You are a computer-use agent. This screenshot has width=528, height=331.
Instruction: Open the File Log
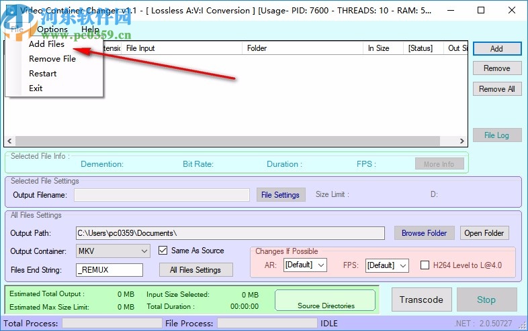click(496, 135)
